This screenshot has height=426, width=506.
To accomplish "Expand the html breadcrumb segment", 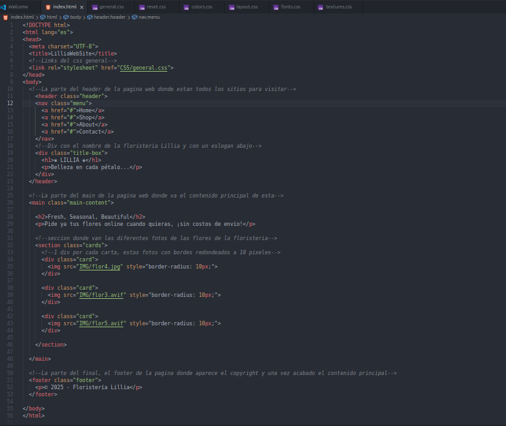I will point(52,17).
